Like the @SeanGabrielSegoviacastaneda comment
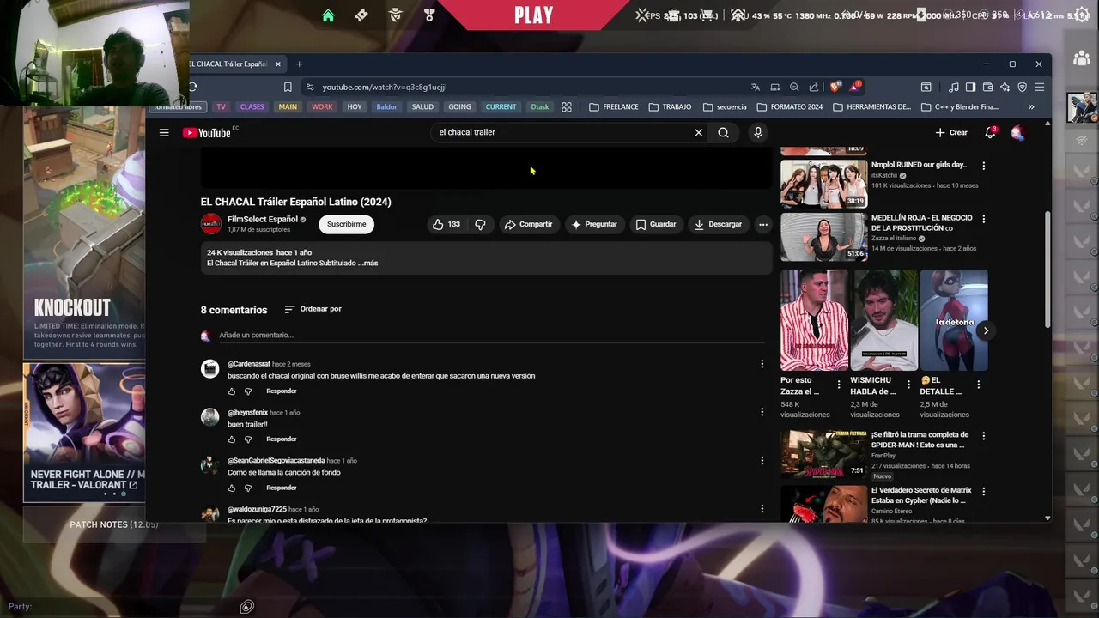This screenshot has height=618, width=1099. tap(232, 488)
